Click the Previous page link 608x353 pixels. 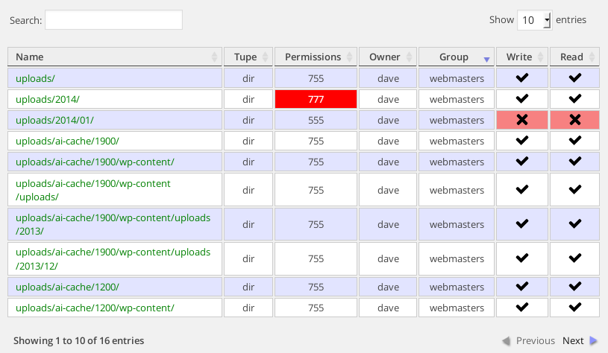tap(528, 340)
